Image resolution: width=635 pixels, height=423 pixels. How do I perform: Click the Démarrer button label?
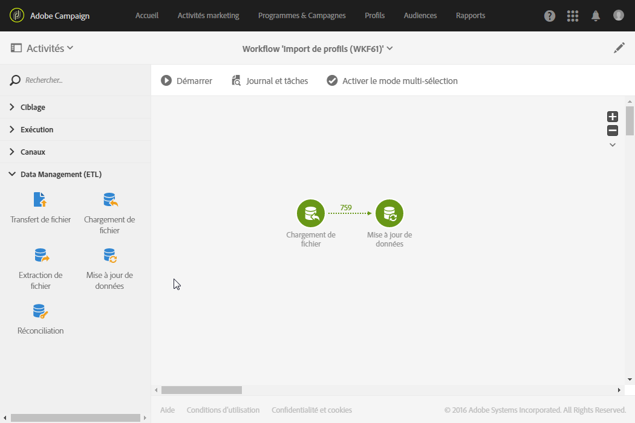[x=194, y=81]
